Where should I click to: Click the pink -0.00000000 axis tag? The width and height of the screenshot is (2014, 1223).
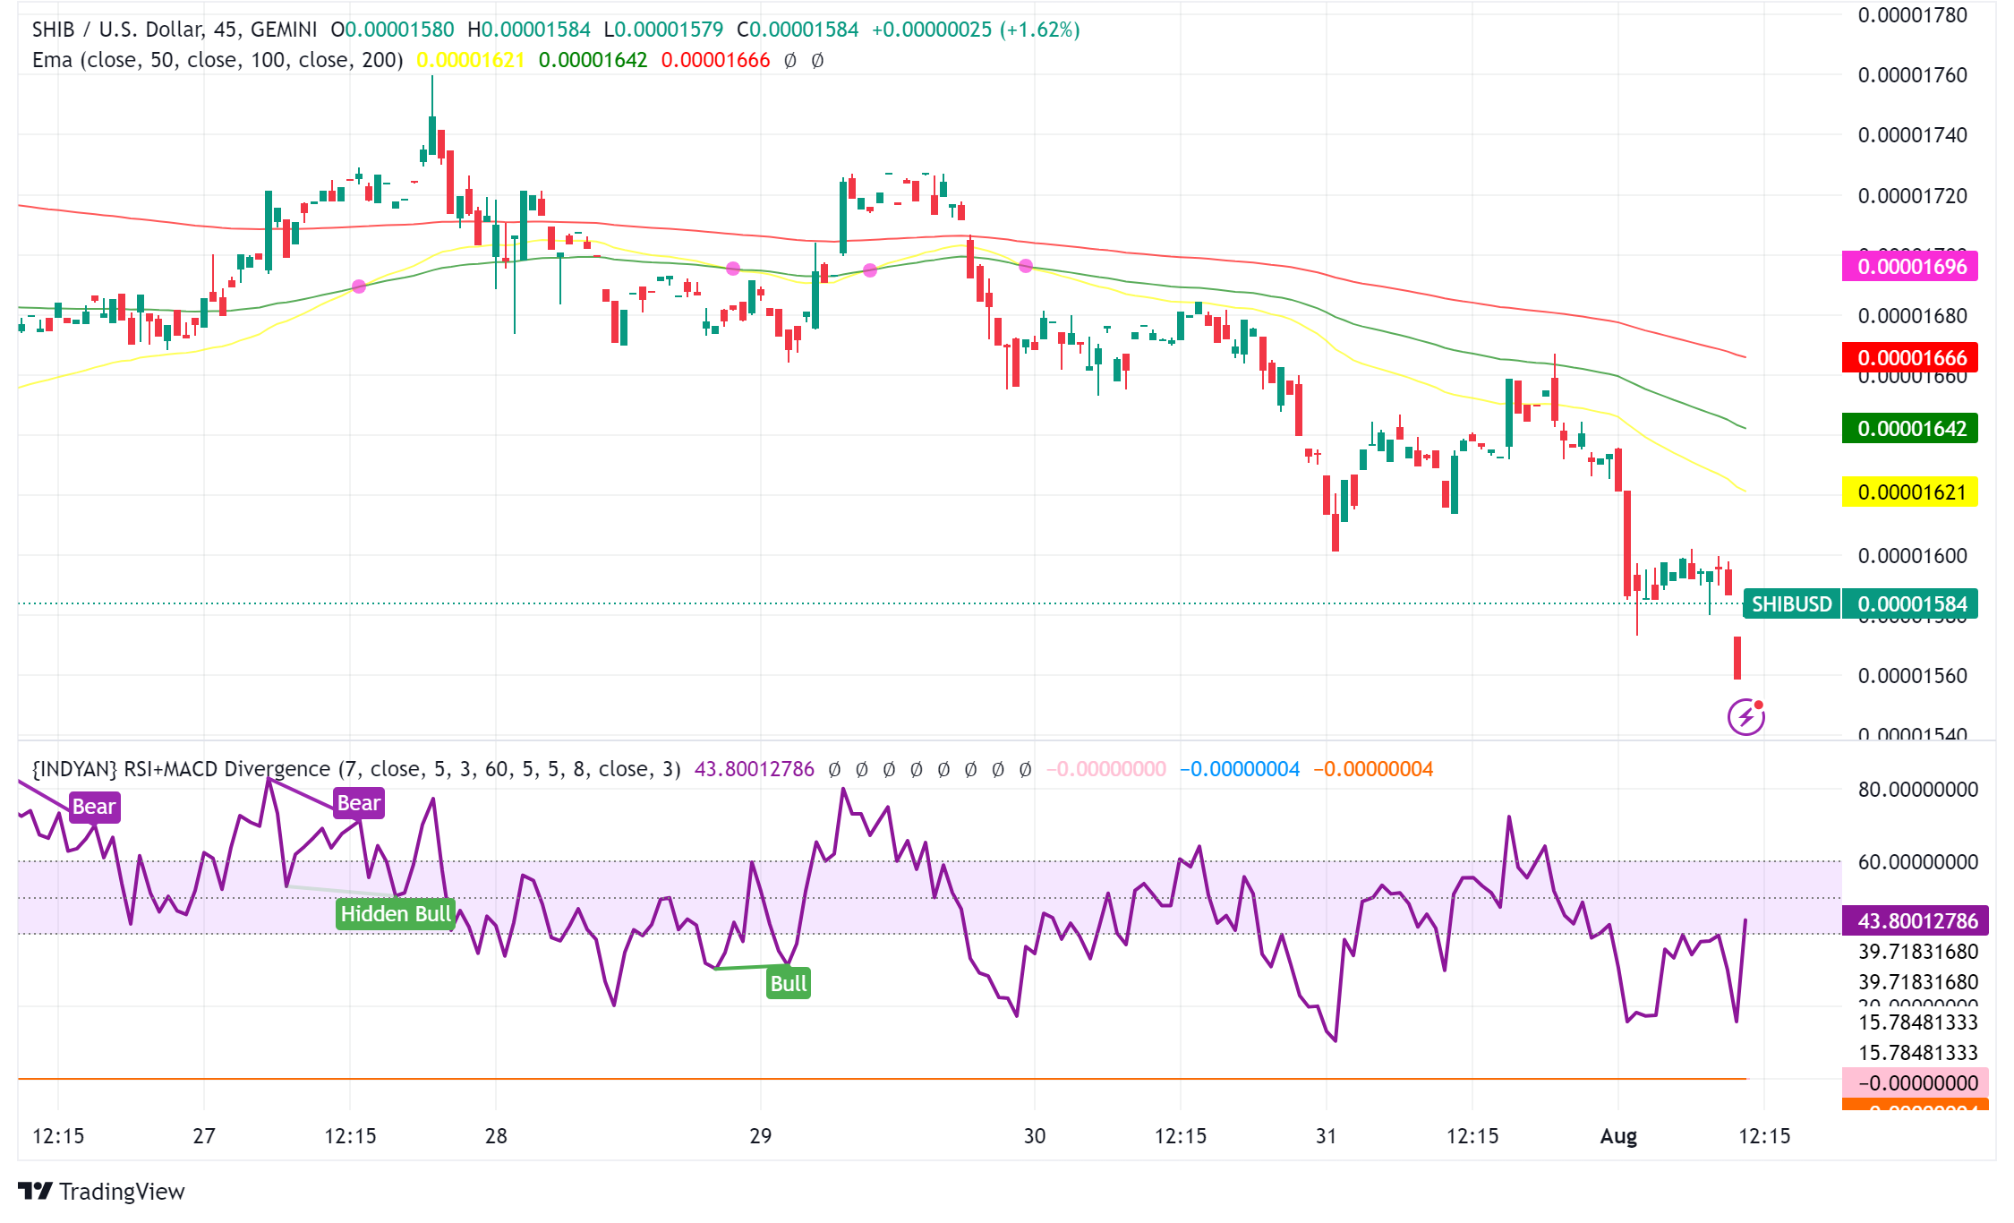[1916, 1082]
